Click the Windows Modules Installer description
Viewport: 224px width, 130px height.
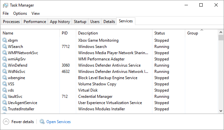tap(101, 109)
